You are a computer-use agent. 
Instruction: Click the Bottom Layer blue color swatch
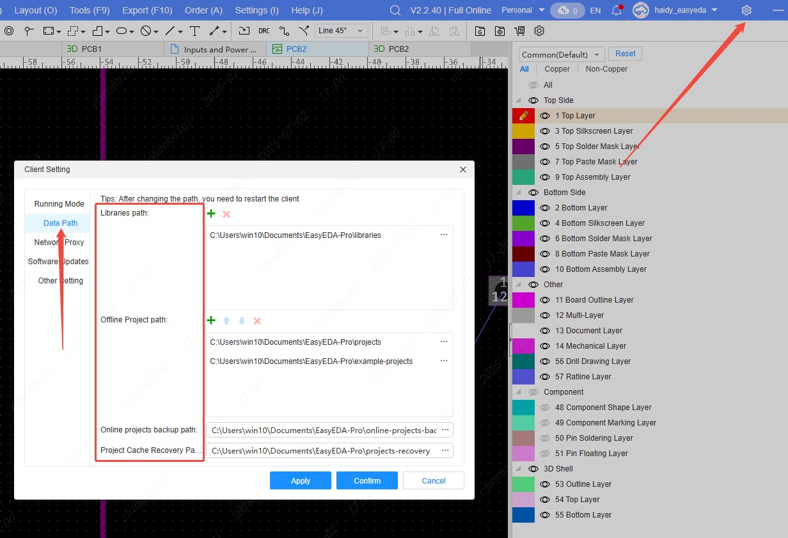click(x=523, y=208)
